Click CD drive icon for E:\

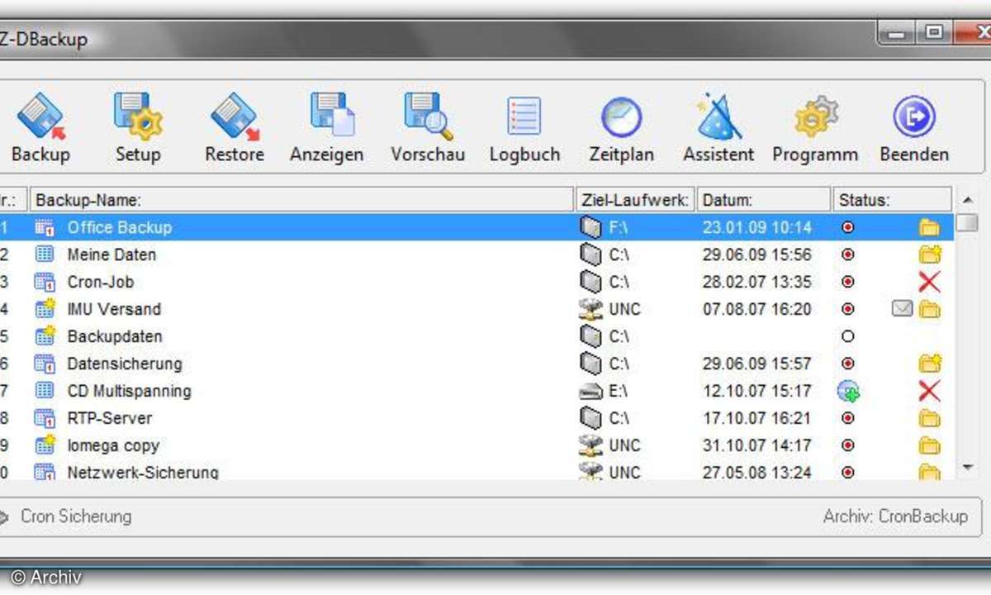pos(590,391)
